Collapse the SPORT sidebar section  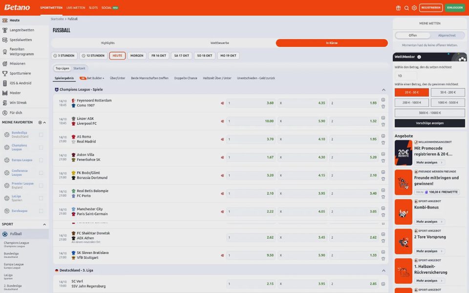click(44, 224)
